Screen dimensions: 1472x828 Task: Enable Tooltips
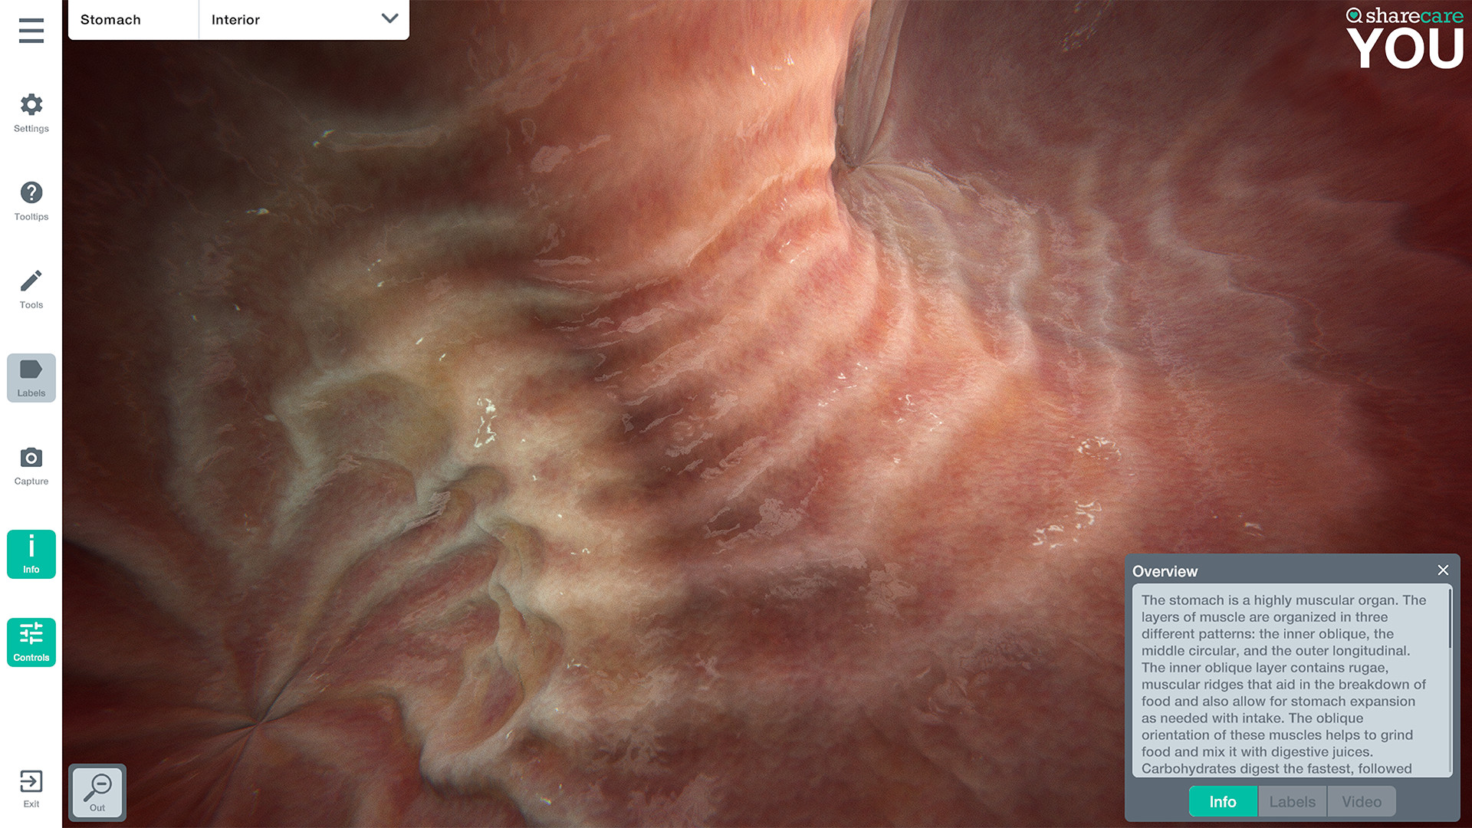tap(31, 198)
